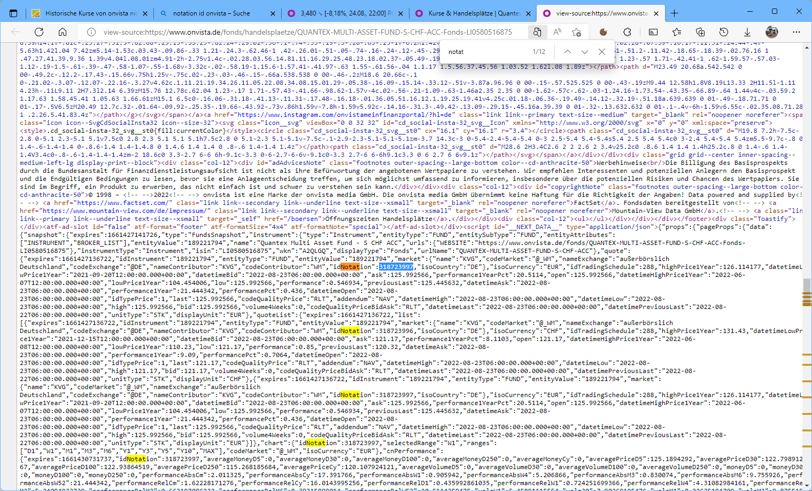Click the address bar URL field

(307, 32)
